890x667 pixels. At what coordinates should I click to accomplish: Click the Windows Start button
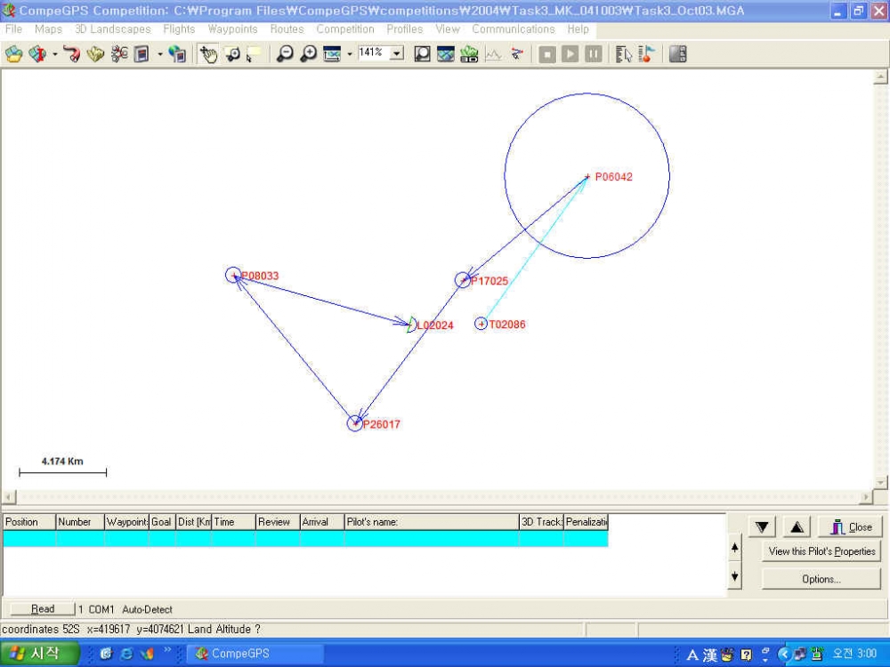coord(38,654)
